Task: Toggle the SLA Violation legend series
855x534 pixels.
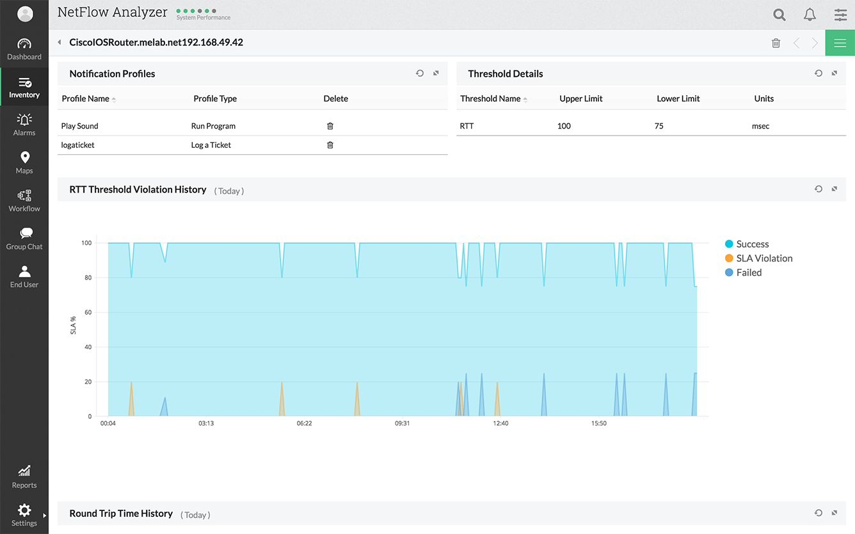Action: 758,258
